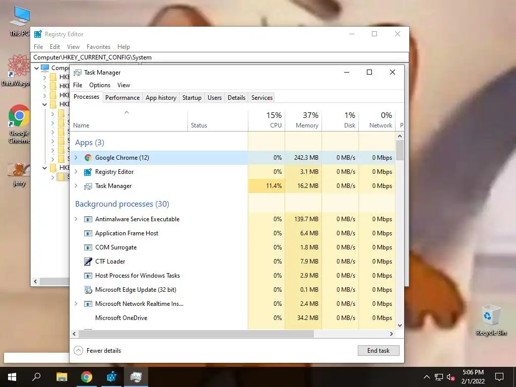Click the taskbar clock showing 5:06 PM
Image resolution: width=516 pixels, height=387 pixels.
473,377
